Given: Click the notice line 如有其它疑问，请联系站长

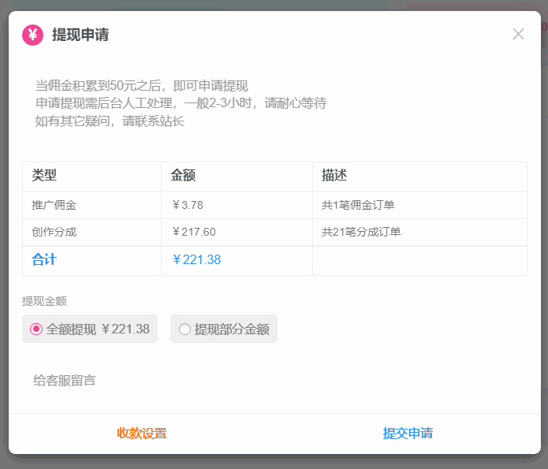Looking at the screenshot, I should (x=110, y=121).
